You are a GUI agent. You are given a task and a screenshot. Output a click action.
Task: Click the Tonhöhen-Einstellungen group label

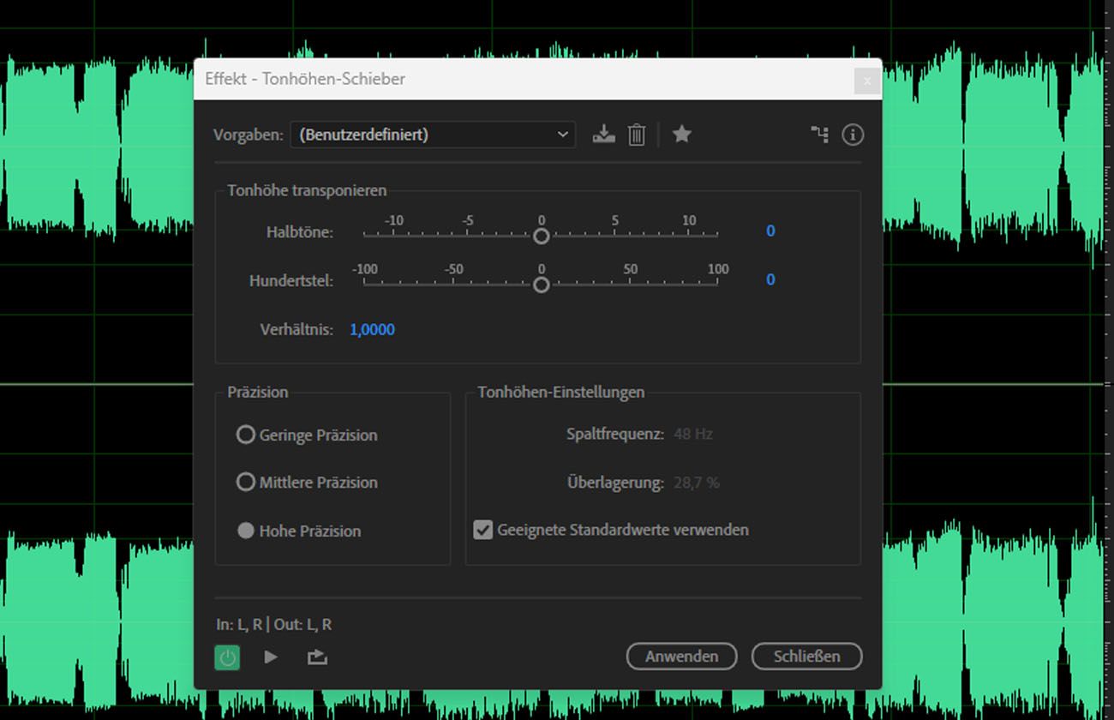[x=561, y=392]
